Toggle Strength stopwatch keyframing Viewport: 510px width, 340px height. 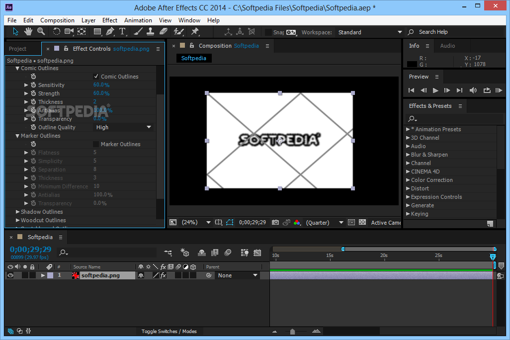(x=33, y=93)
